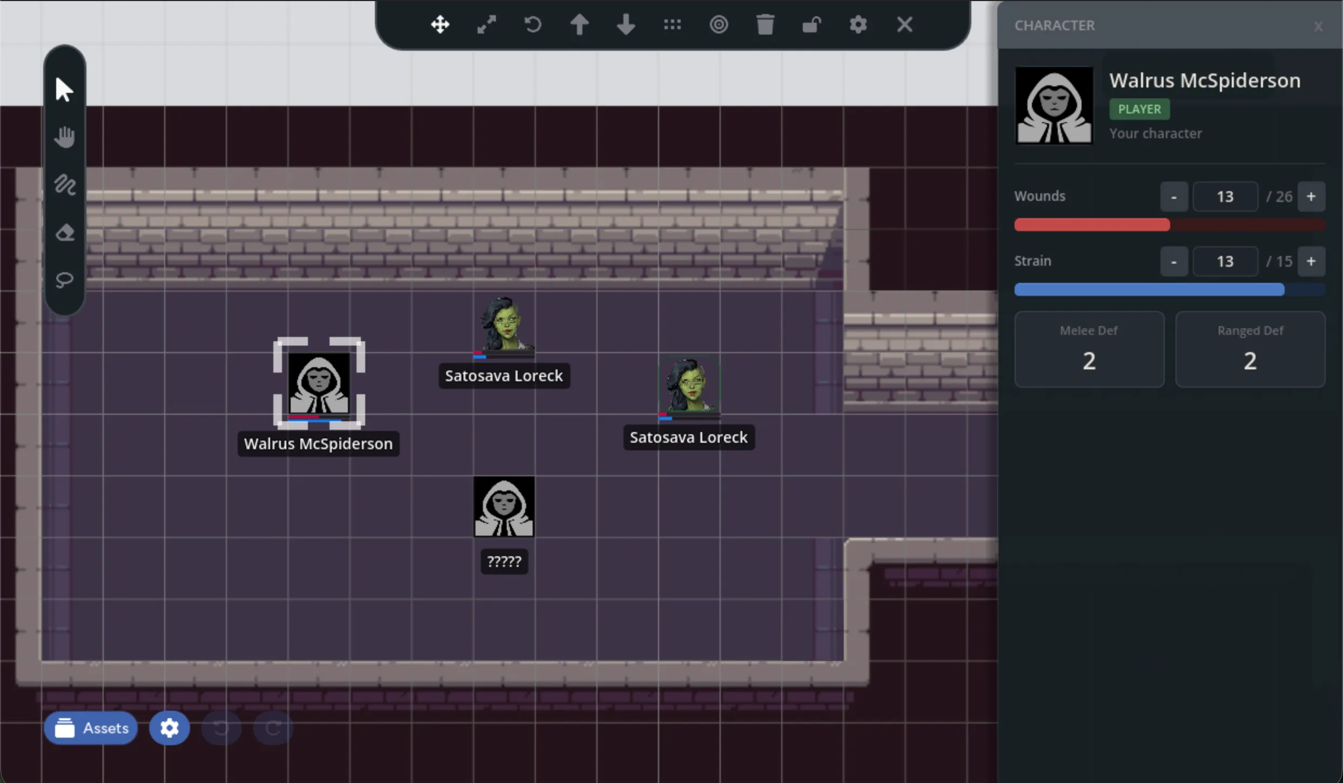The height and width of the screenshot is (783, 1343).
Task: Rotate the selected token
Action: click(532, 24)
